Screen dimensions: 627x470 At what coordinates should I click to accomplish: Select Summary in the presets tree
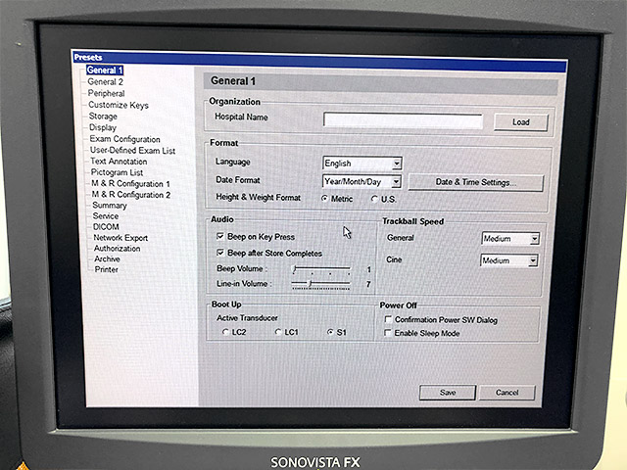click(x=110, y=206)
